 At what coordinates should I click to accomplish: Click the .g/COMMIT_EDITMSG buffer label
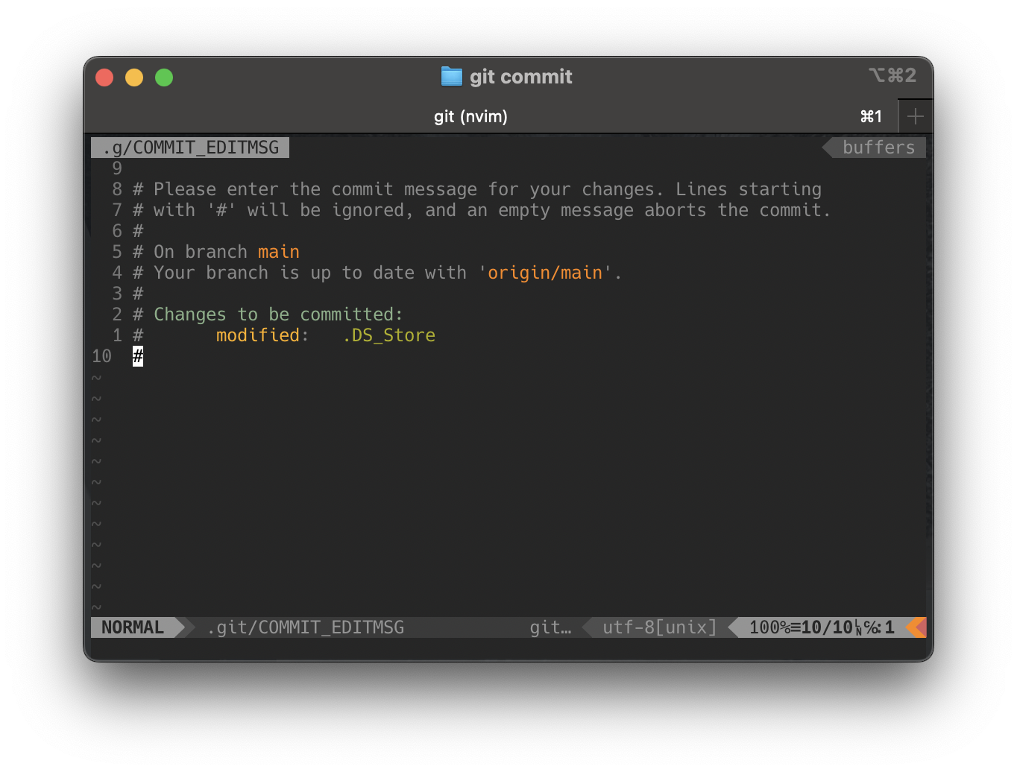tap(189, 147)
